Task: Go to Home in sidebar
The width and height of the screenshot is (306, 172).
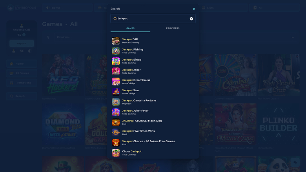Action: pos(22,64)
